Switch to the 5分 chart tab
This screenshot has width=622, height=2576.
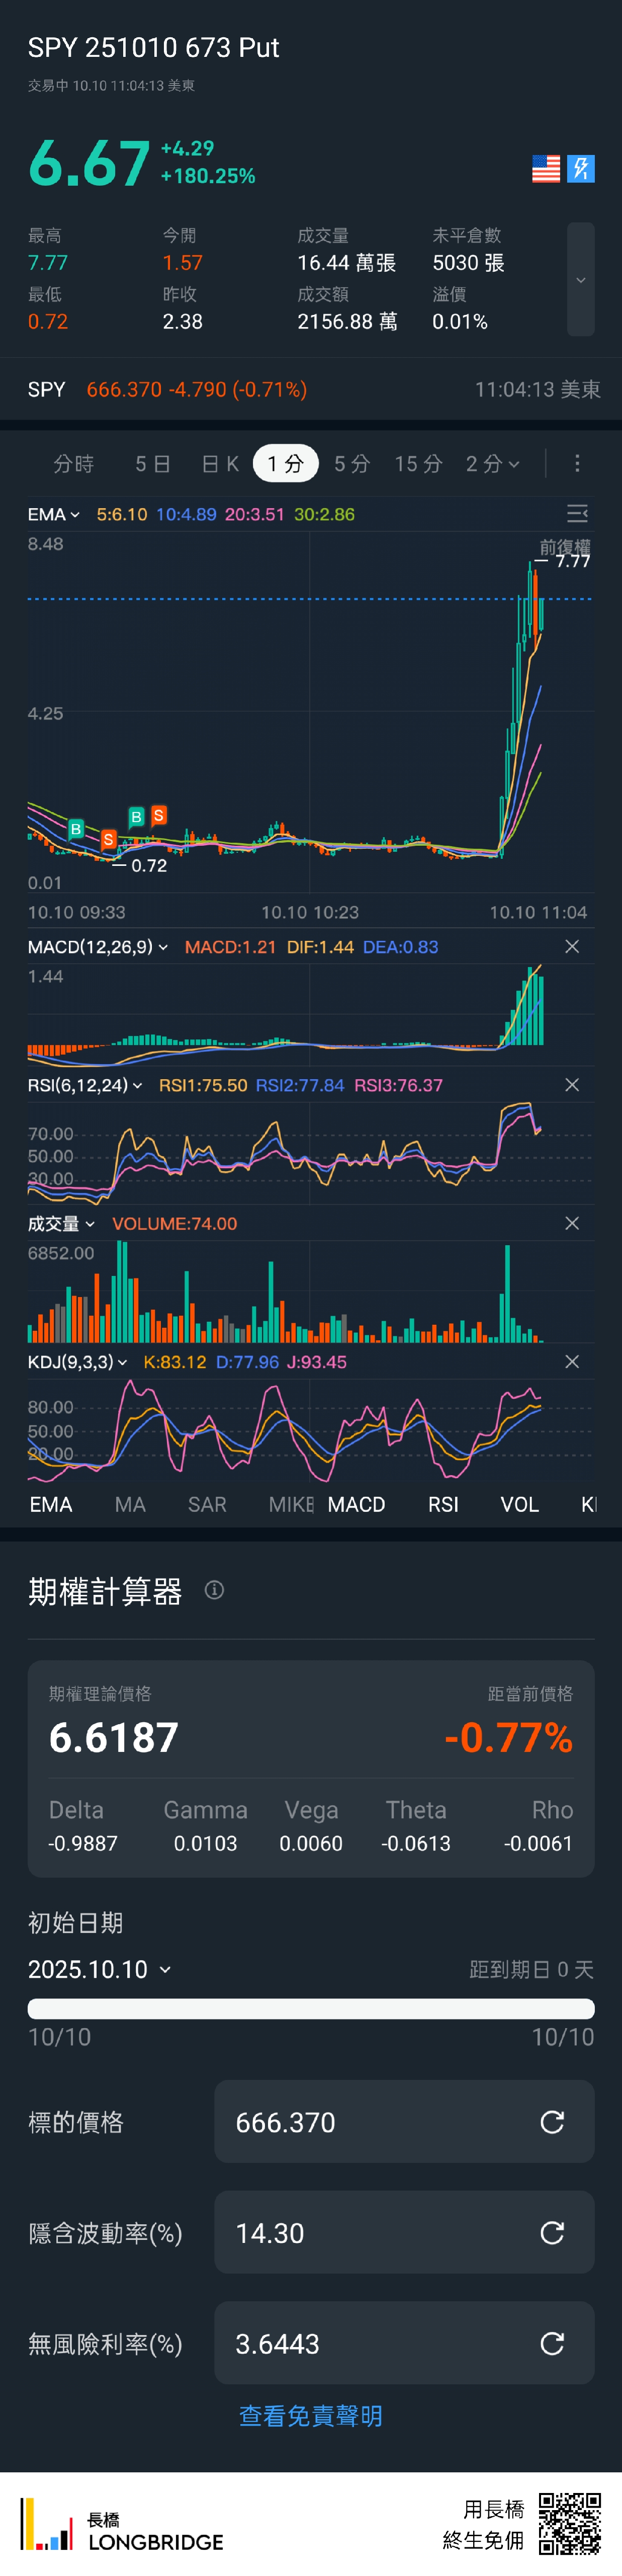(352, 464)
